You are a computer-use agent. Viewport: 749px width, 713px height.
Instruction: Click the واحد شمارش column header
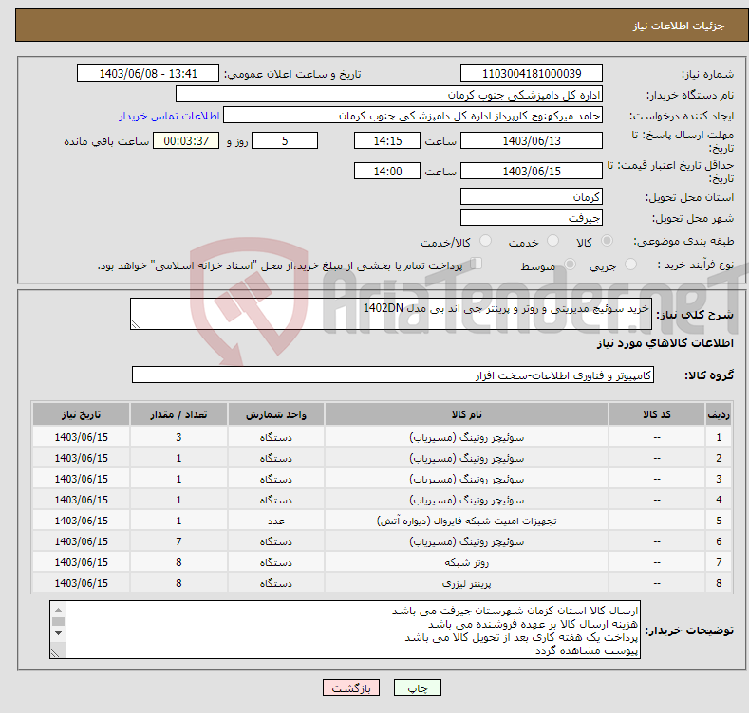pyautogui.click(x=275, y=414)
